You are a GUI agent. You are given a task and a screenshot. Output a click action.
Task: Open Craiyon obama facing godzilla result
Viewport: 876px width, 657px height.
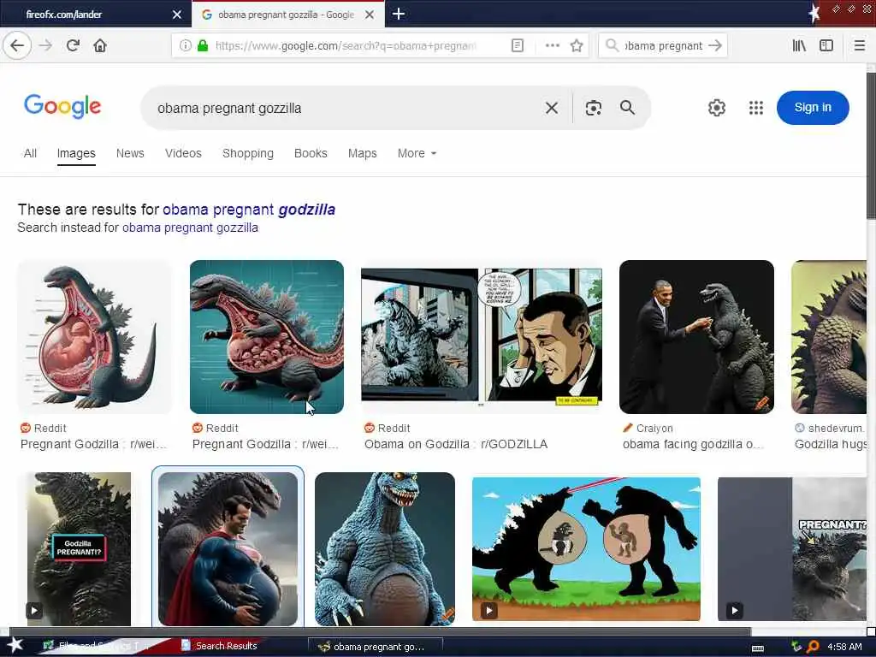pyautogui.click(x=692, y=444)
